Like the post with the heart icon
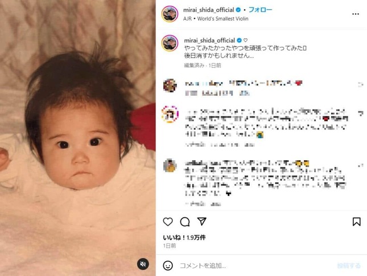This screenshot has width=367, height=276. coord(168,222)
